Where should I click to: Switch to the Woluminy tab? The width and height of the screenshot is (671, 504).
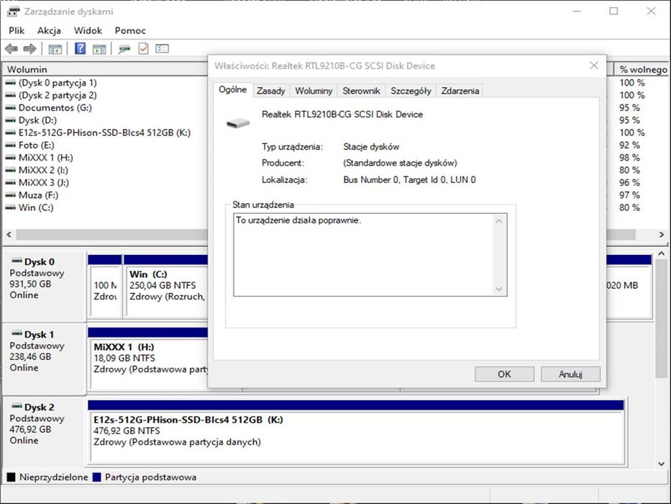314,91
